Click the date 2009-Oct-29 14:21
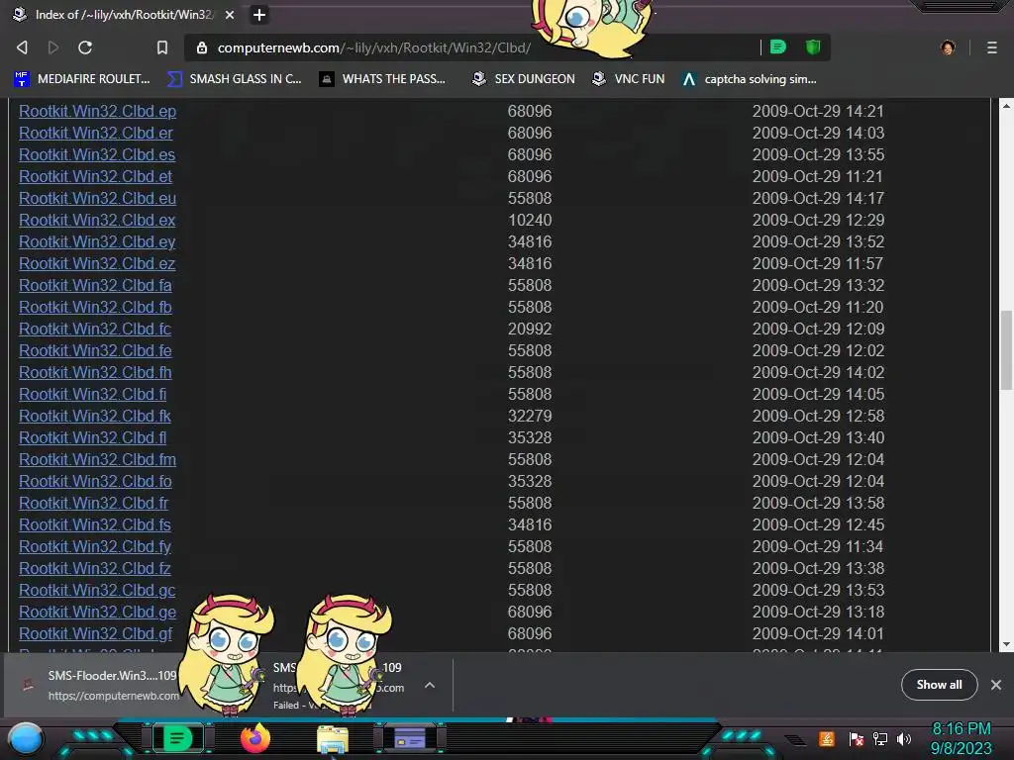This screenshot has height=760, width=1014. (x=818, y=111)
